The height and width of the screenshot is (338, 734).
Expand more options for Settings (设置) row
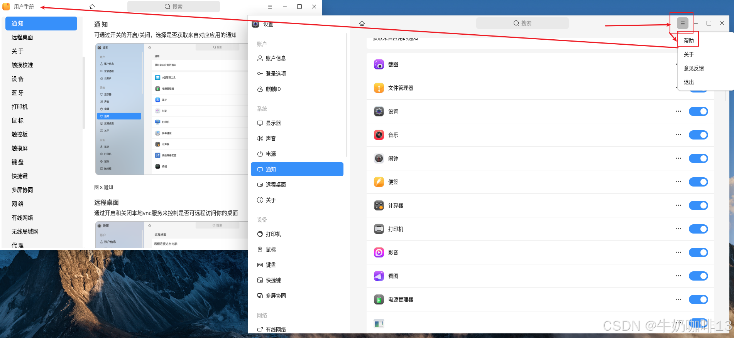[x=678, y=111]
